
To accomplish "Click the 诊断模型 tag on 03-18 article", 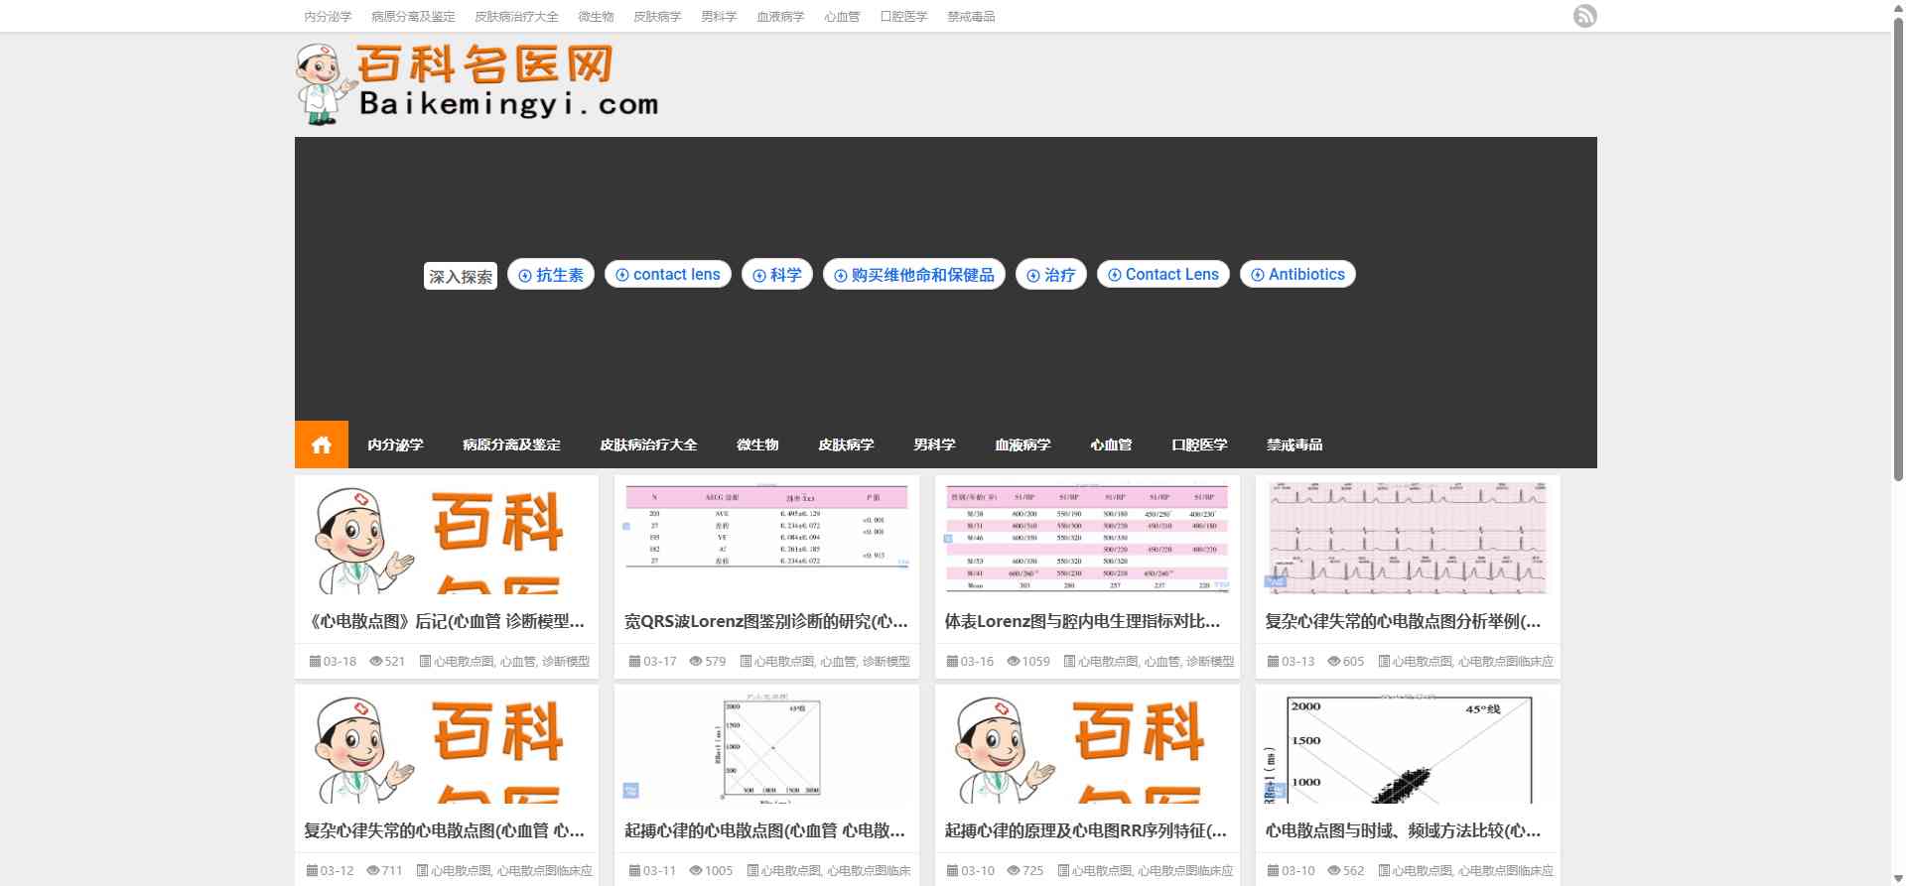I will point(565,662).
